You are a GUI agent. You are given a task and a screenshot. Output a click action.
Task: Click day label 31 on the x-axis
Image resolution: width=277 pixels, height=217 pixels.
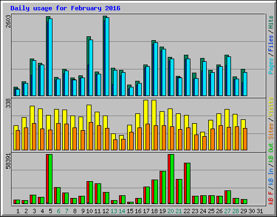click(x=260, y=211)
